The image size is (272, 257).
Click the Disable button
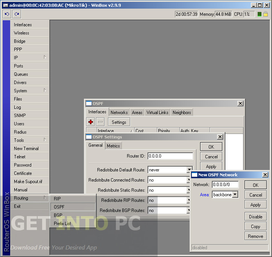255,216
